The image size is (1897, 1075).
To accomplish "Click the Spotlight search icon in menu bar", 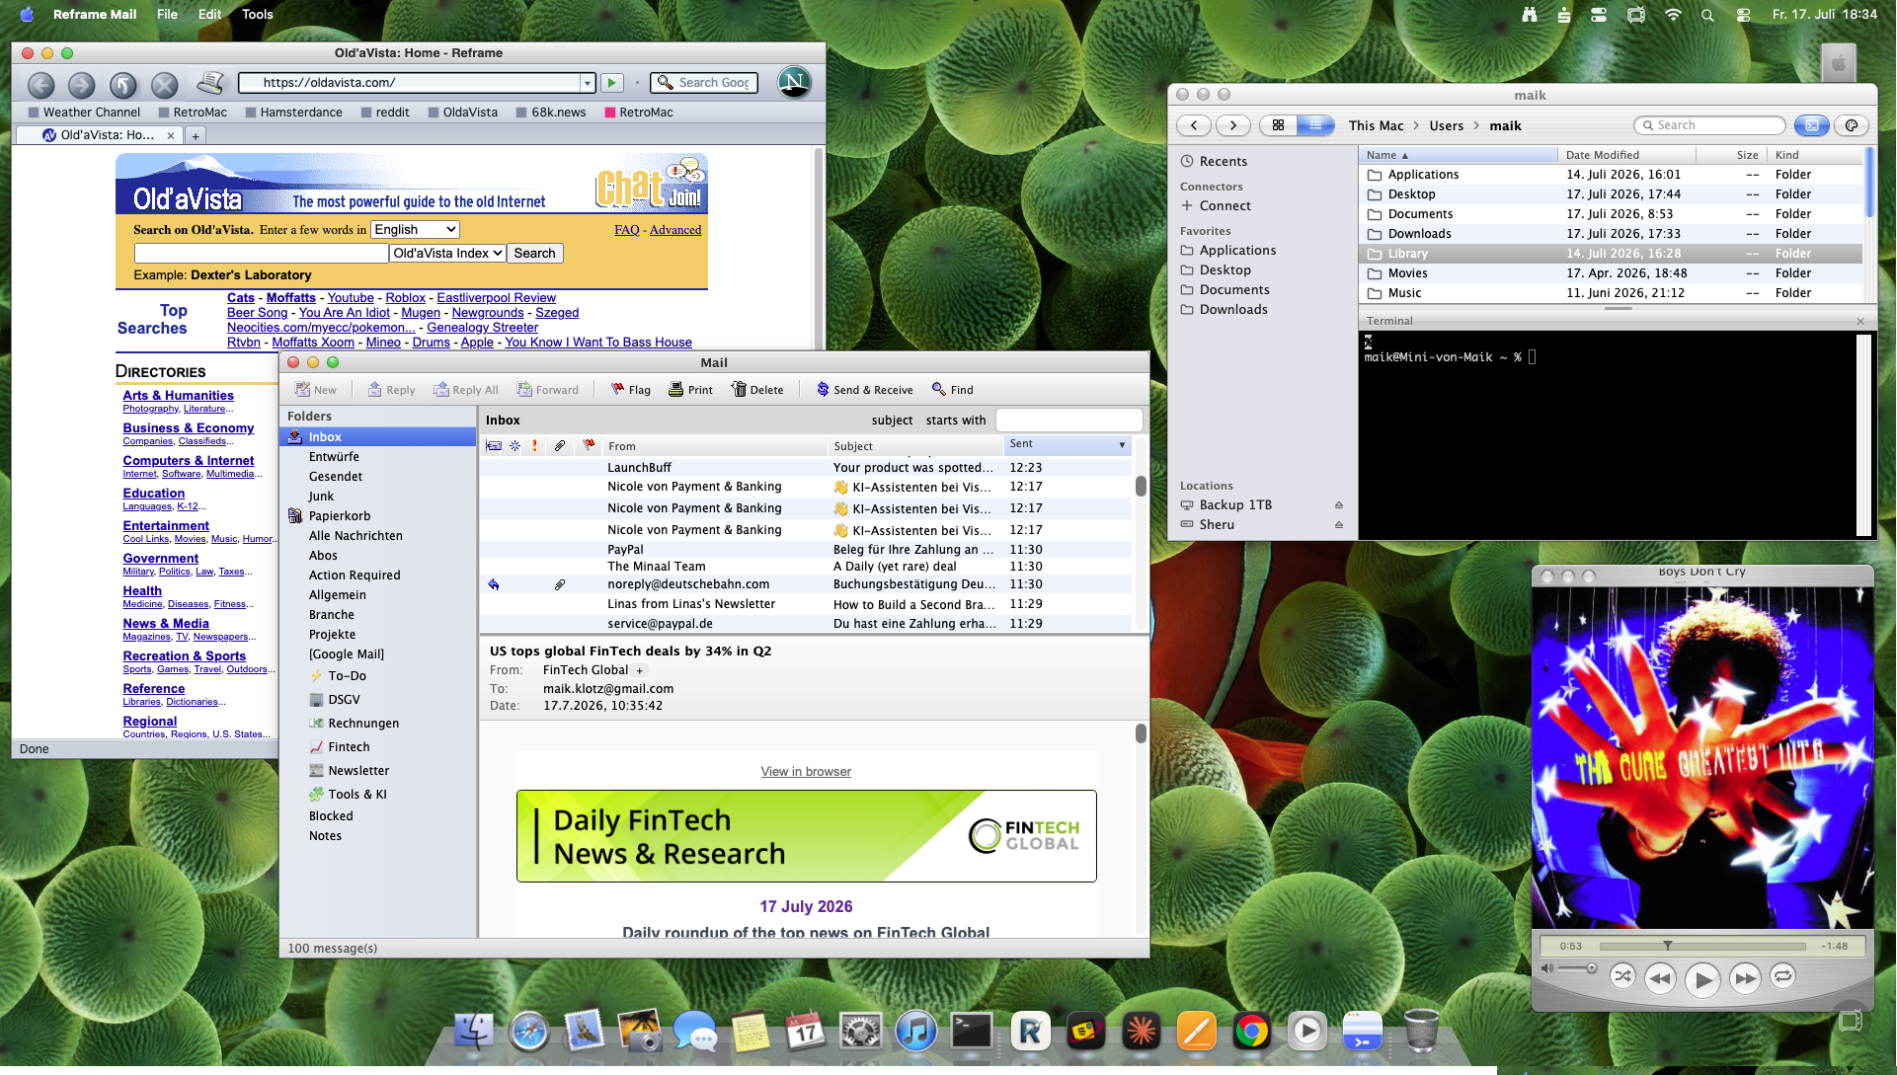I will pyautogui.click(x=1707, y=15).
